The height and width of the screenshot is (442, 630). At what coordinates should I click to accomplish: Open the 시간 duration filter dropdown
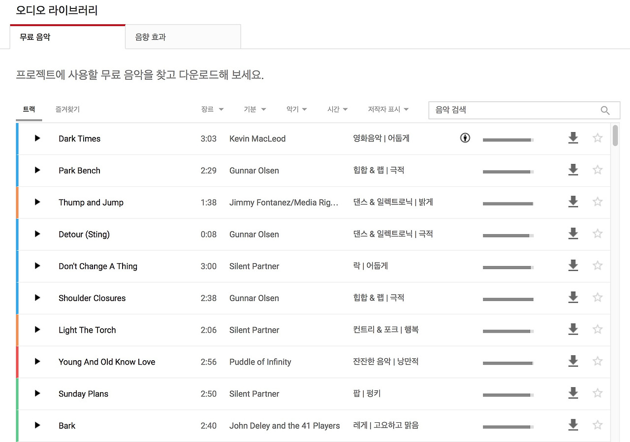(338, 109)
